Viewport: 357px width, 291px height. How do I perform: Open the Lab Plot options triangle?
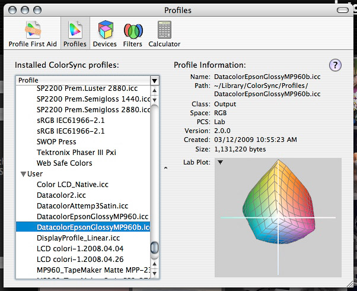[x=220, y=162]
